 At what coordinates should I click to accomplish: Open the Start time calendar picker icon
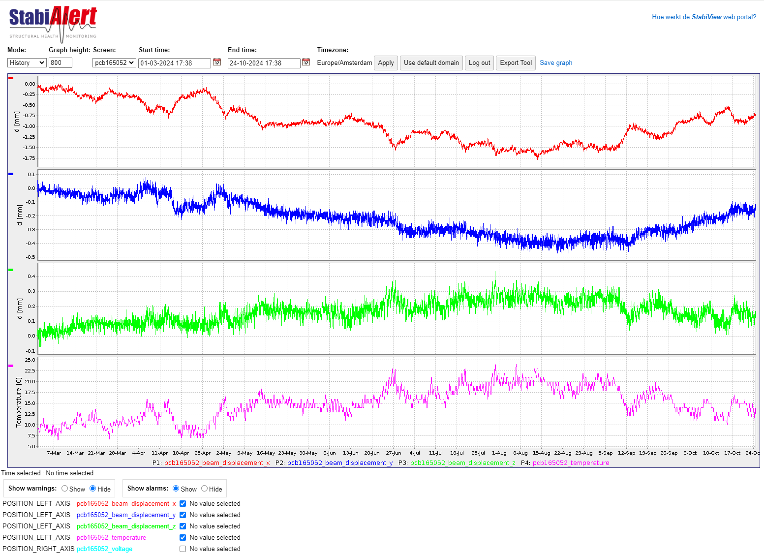tap(216, 62)
